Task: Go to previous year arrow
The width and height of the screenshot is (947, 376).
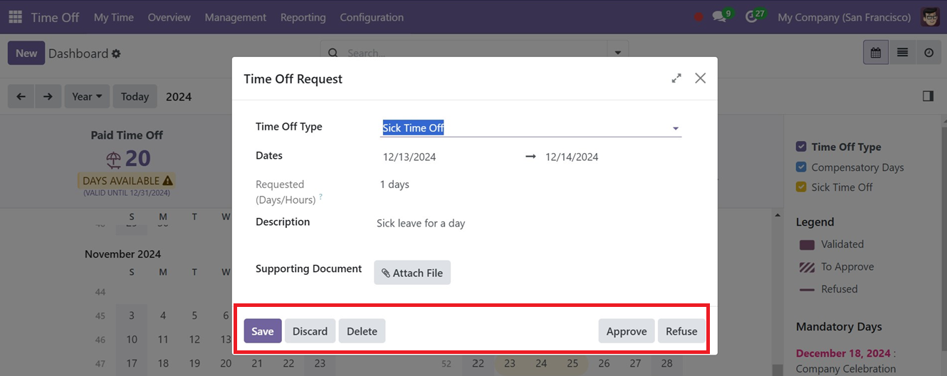Action: 21,96
